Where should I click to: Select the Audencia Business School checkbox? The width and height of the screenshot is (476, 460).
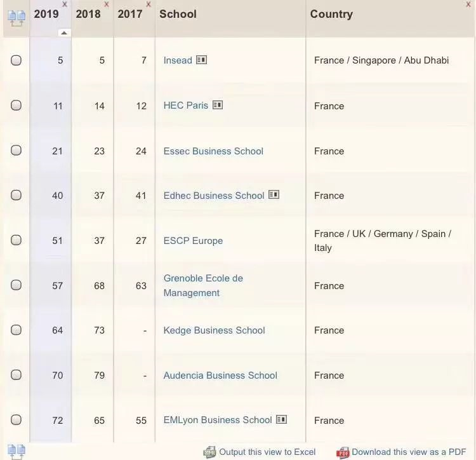click(x=16, y=375)
